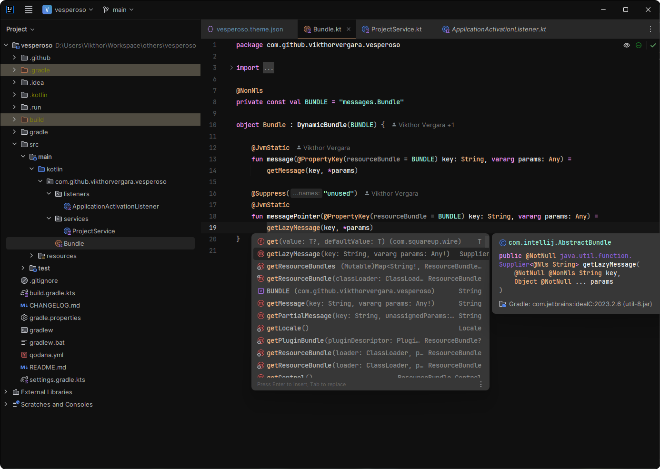660x469 pixels.
Task: Select getPluginBundle completion suggestion
Action: point(370,340)
